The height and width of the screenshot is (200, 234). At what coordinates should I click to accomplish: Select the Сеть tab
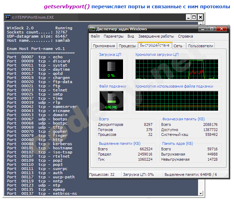click(178, 46)
